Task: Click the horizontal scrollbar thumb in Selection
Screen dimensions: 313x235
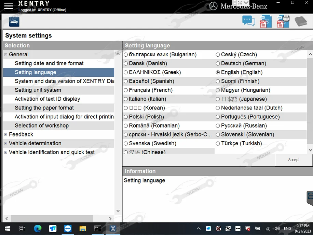Action: click(x=52, y=218)
